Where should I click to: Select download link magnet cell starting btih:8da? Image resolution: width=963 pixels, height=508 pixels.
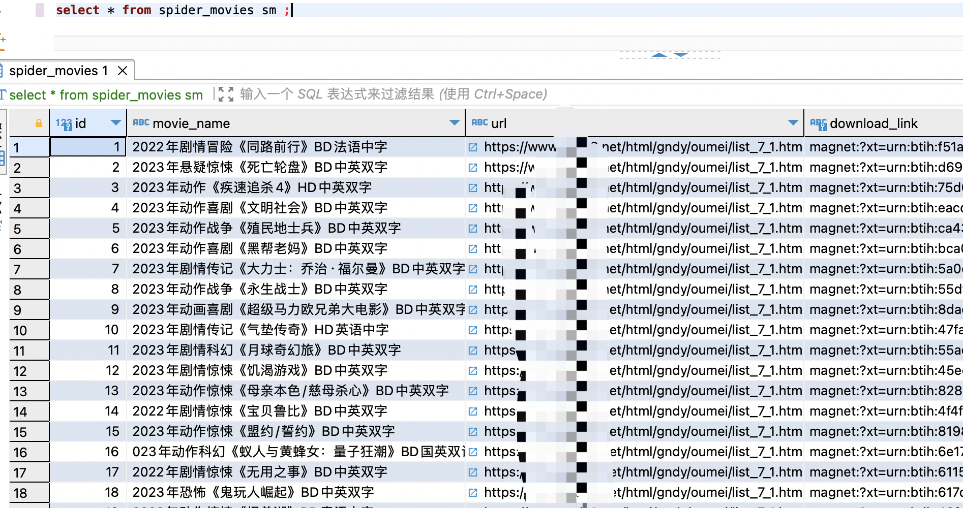coord(884,310)
